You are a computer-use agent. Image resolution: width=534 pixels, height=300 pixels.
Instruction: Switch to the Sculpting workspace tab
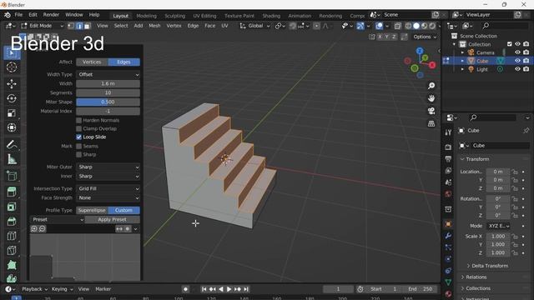[174, 16]
